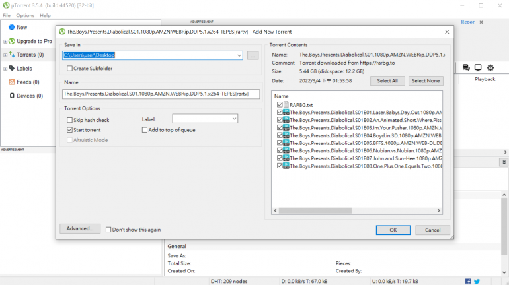Click the double chevron collapse panel icon
The width and height of the screenshot is (509, 285).
(x=504, y=162)
